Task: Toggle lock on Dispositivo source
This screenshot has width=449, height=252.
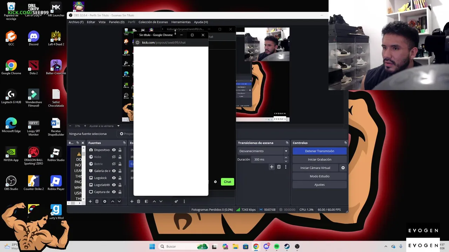Action: click(120, 150)
